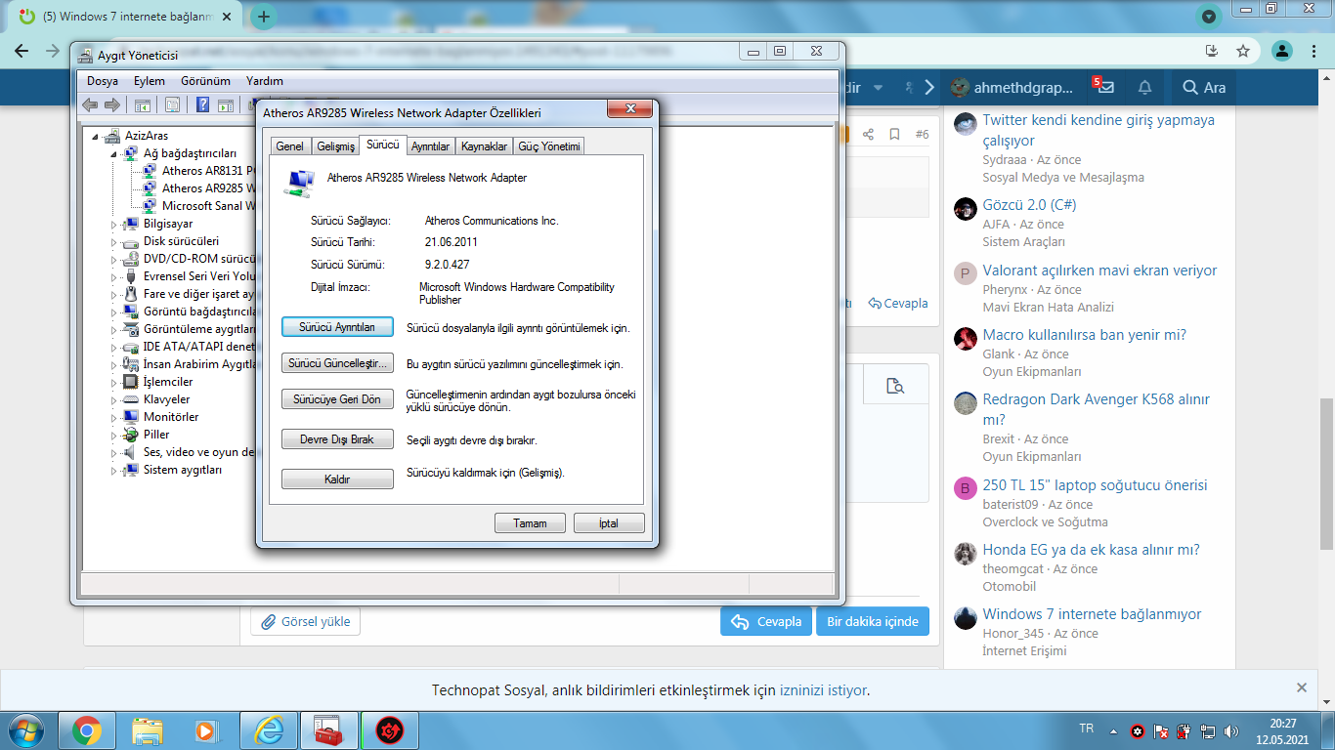Open the Start menu orb

(26, 729)
